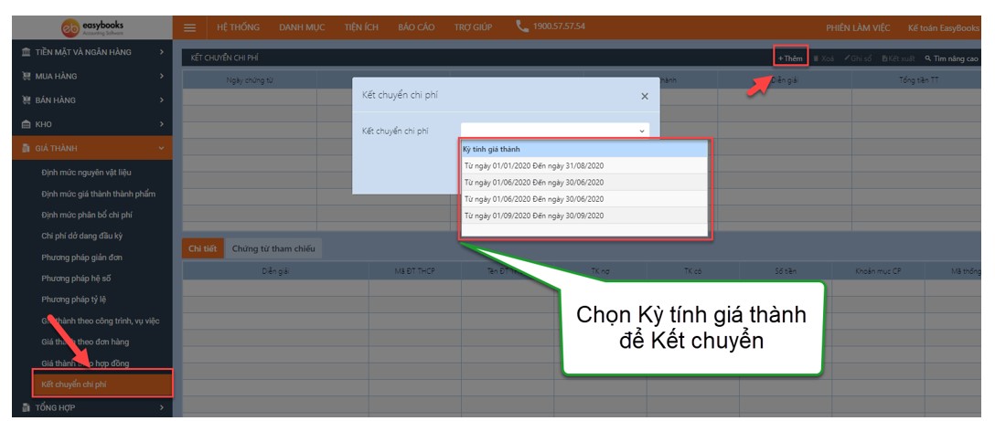Screen dimensions: 995x421
Task: Click the Mã ĐT THCP column header
Action: 414,270
